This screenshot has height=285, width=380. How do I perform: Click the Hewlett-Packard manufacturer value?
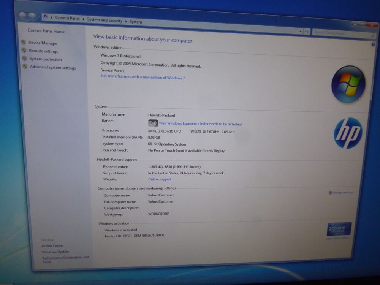[x=161, y=115]
